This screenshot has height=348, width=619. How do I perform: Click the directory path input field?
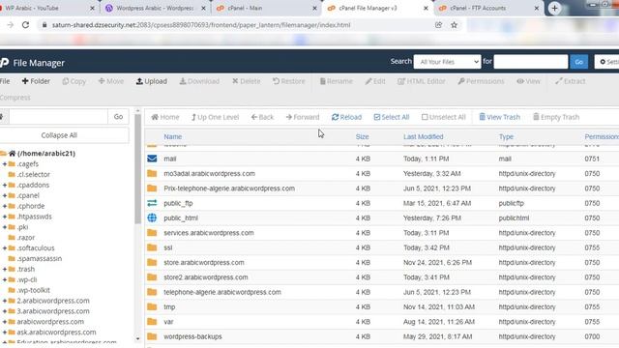pyautogui.click(x=58, y=117)
